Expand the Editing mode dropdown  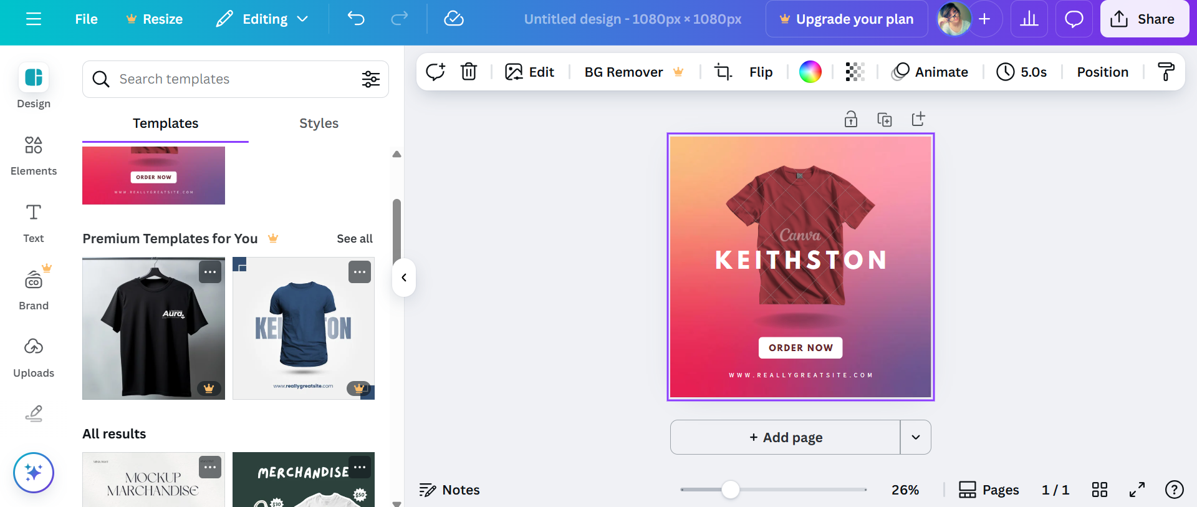pos(262,19)
